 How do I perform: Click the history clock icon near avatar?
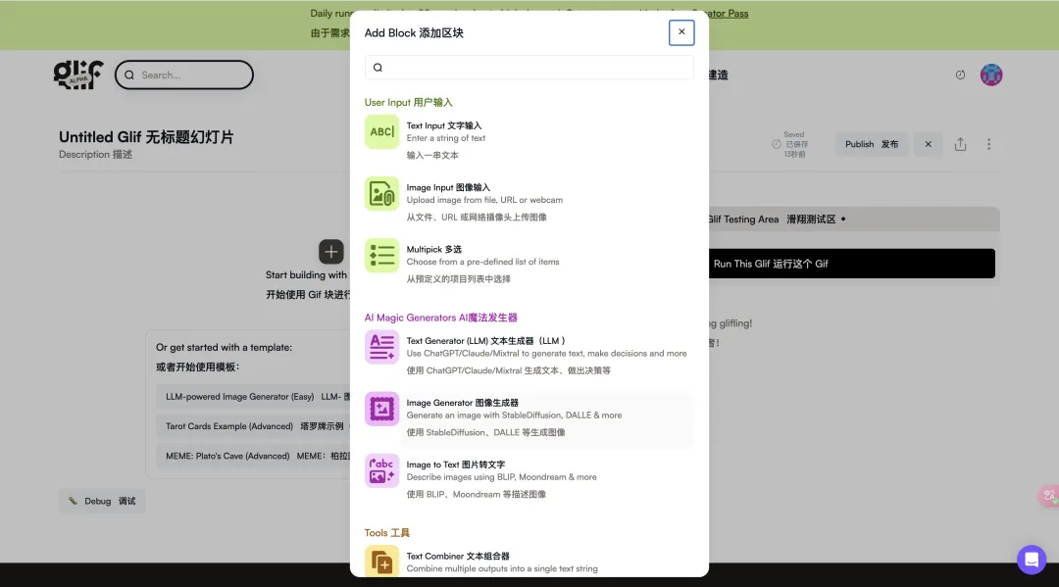[x=960, y=74]
